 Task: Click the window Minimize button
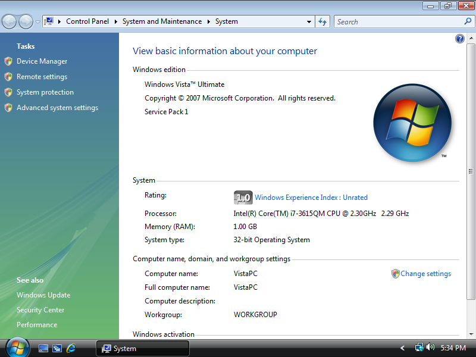[x=430, y=5]
